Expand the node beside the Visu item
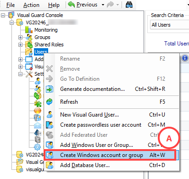The image size is (189, 179). [20, 67]
